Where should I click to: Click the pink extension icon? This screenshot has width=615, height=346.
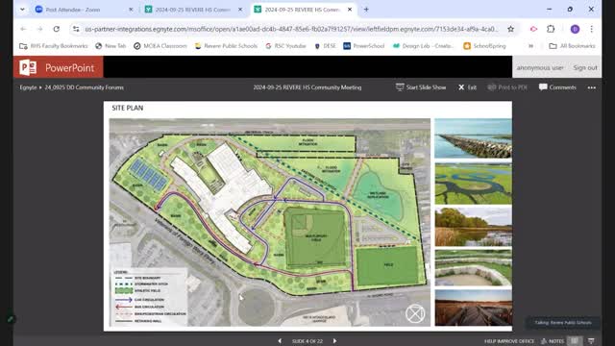click(x=533, y=29)
